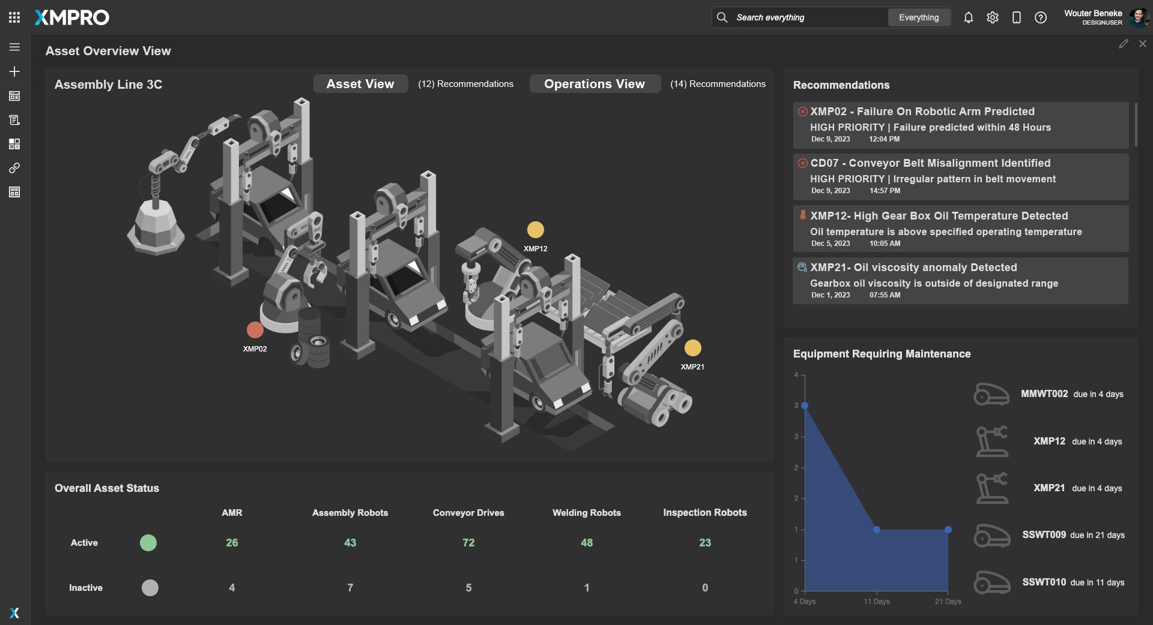Open the help question mark icon
The image size is (1153, 625).
click(1040, 17)
